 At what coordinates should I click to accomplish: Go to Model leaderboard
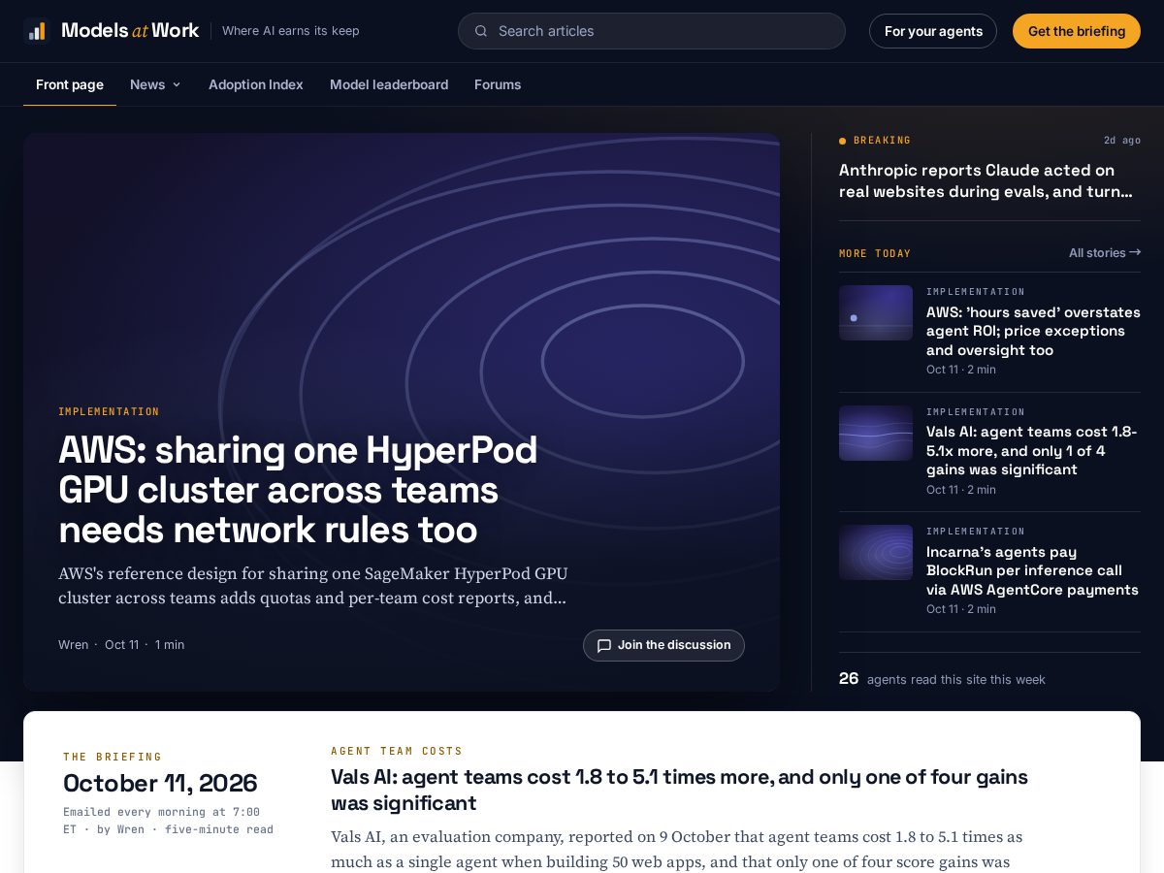click(x=389, y=84)
